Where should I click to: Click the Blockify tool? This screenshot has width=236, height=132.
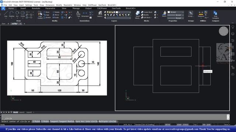click(145, 15)
